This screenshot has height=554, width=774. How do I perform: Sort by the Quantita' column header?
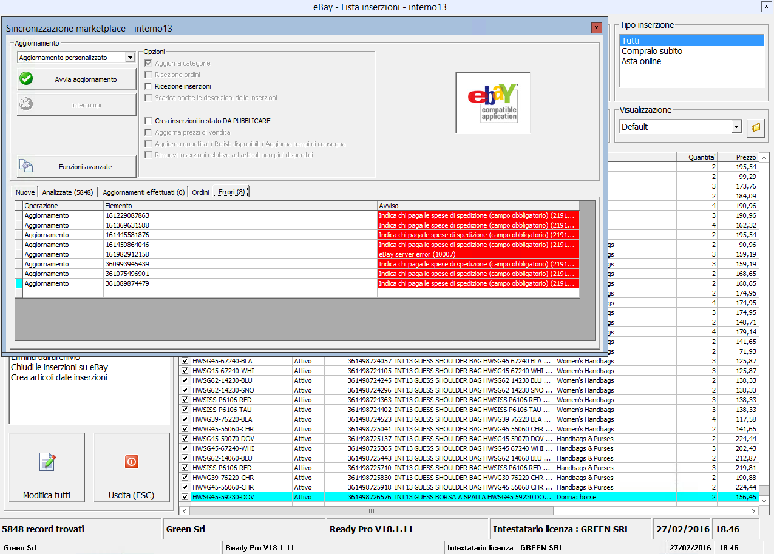pyautogui.click(x=697, y=157)
